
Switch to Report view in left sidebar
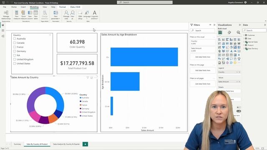(3, 25)
